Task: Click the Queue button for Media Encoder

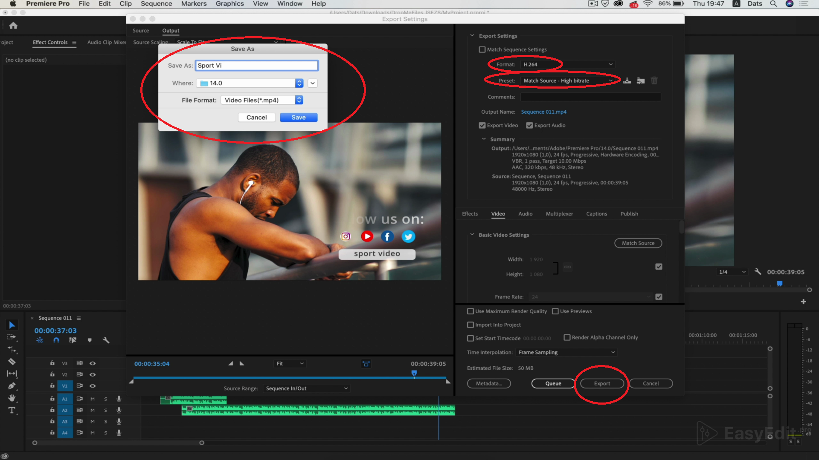Action: [x=553, y=383]
